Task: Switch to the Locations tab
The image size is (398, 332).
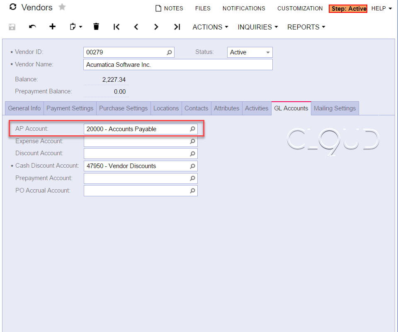Action: (x=166, y=108)
